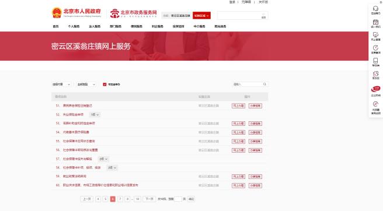Image resolution: width=383 pixels, height=211 pixels.
Task: Toggle the red checked checkbox above the list
Action: coord(105,85)
